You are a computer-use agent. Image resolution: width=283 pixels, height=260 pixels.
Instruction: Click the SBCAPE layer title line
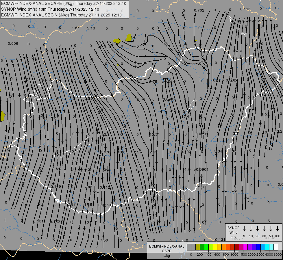tap(64, 3)
